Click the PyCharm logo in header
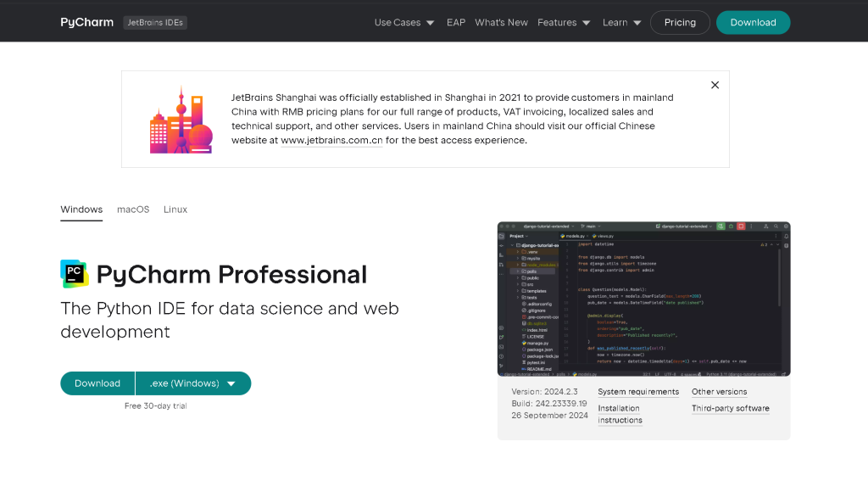The width and height of the screenshot is (868, 481). 86,23
